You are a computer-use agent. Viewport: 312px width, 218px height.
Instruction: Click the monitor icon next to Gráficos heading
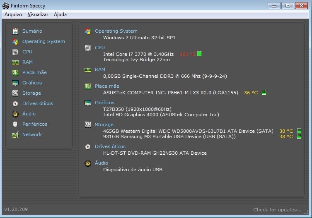click(88, 103)
